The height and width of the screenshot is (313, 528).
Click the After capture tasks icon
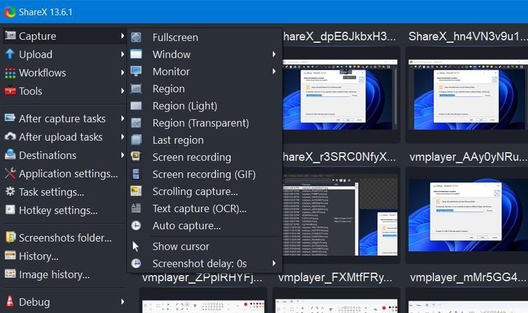click(10, 118)
